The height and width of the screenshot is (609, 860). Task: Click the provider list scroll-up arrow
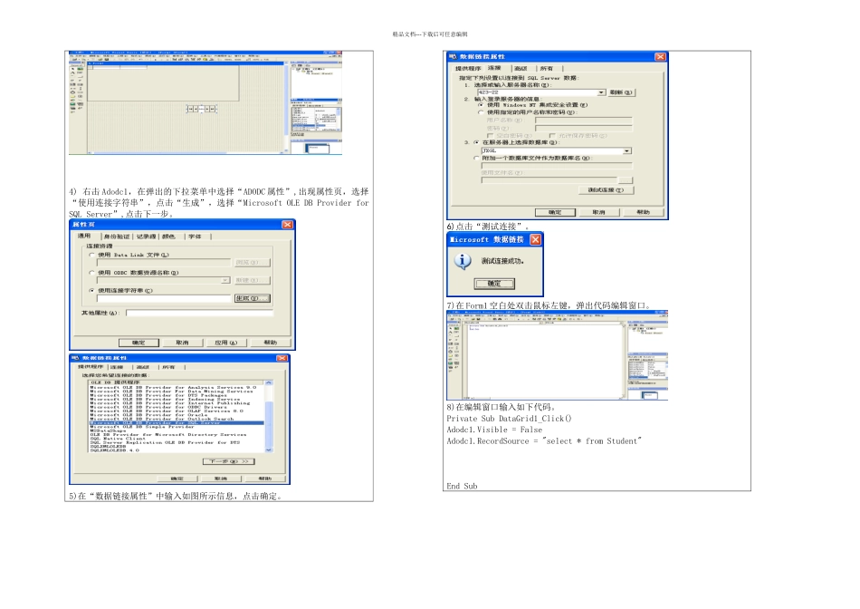269,382
